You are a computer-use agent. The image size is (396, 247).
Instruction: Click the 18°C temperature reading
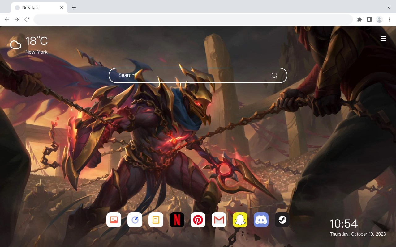37,41
